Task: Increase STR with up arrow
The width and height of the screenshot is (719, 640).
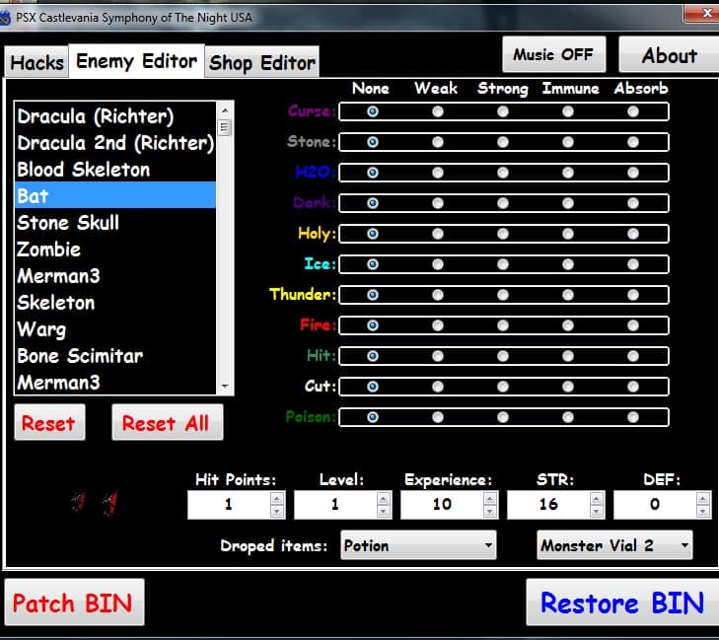Action: point(596,498)
